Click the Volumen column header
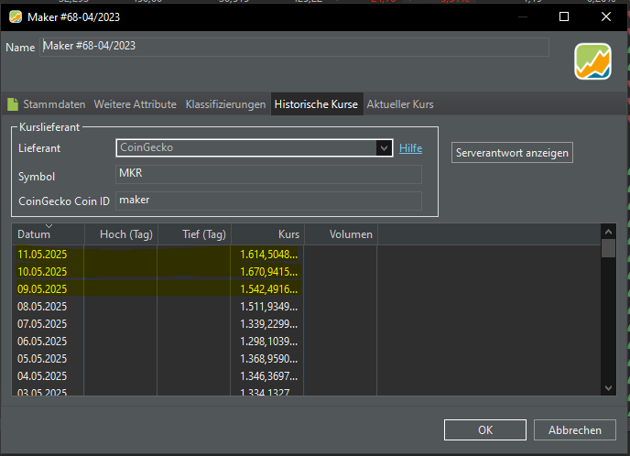The width and height of the screenshot is (630, 456). click(341, 234)
